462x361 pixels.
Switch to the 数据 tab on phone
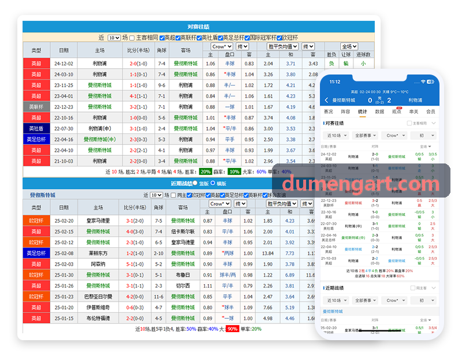pos(379,111)
